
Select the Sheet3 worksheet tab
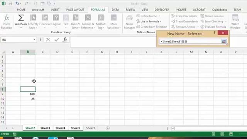[x=45, y=128]
